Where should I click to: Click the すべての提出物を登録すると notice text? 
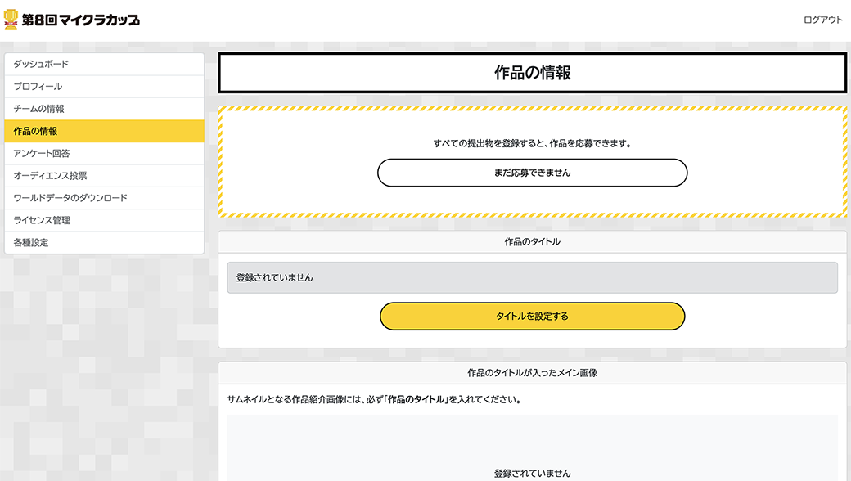click(x=532, y=143)
